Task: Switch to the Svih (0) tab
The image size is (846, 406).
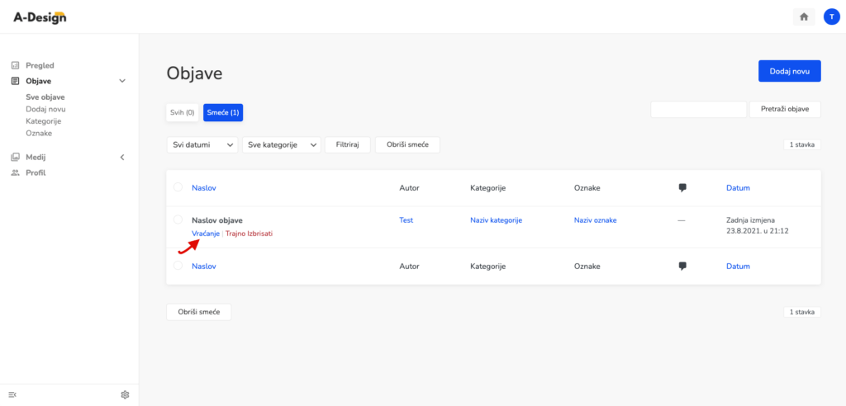Action: click(x=183, y=113)
